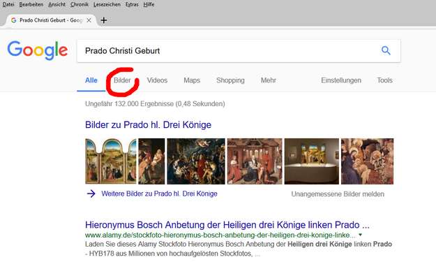Click the result count text Ungefähr 132.000 Ergebnisse
Image resolution: width=436 pixels, height=262 pixels.
coord(155,104)
